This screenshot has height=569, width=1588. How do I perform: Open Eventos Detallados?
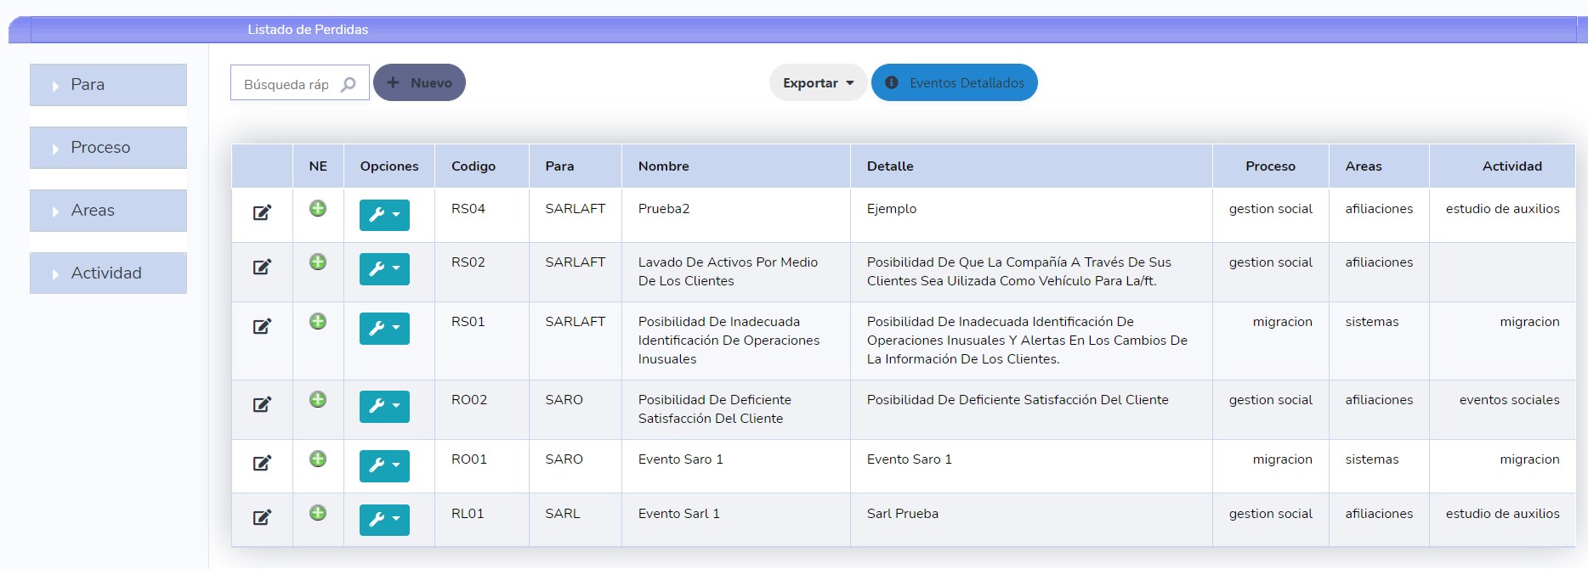tap(954, 83)
